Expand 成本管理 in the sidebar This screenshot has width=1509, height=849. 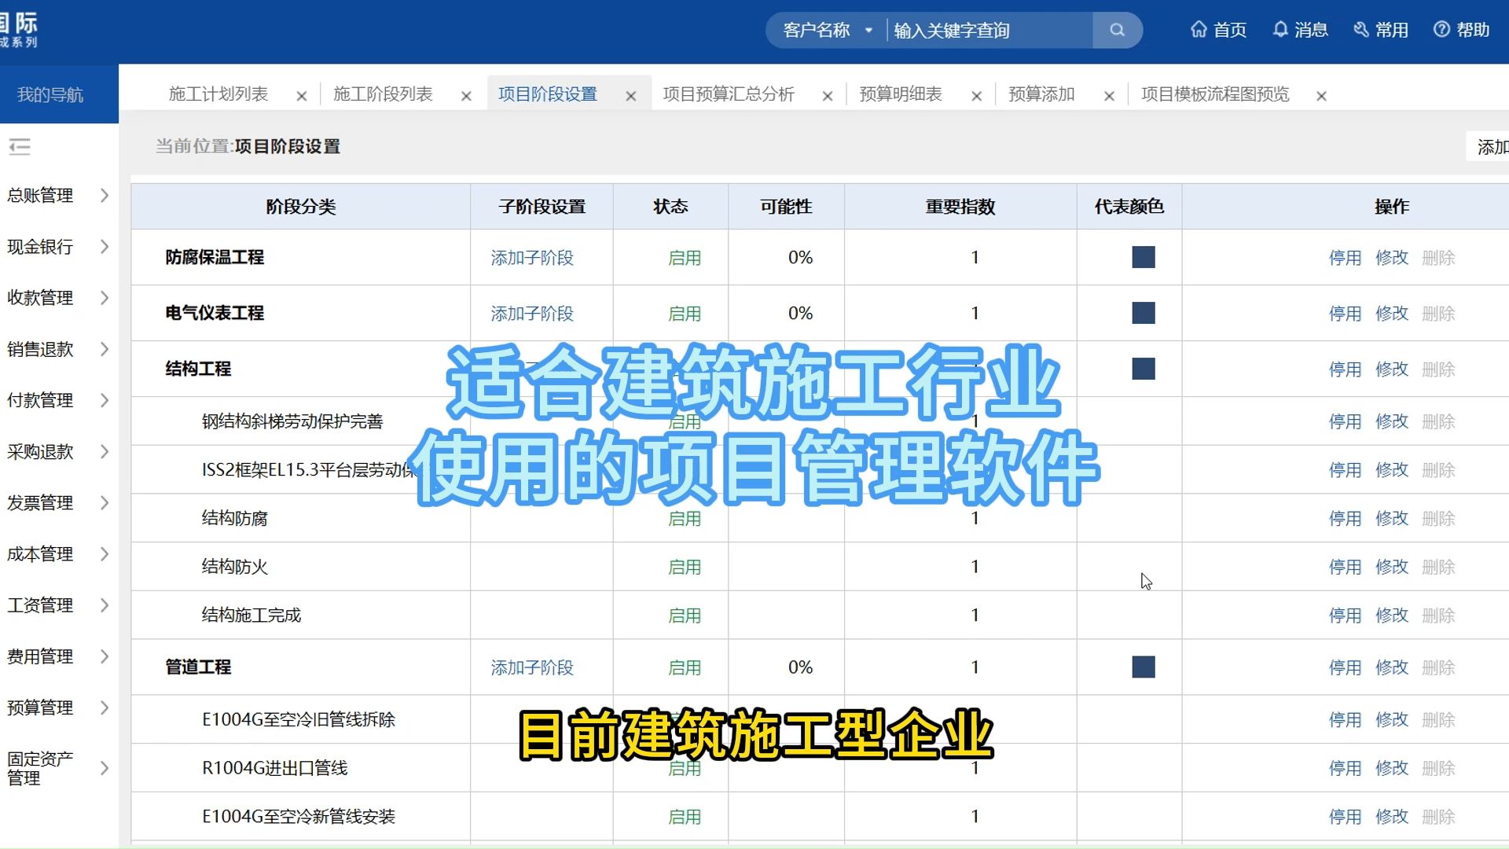click(x=59, y=554)
